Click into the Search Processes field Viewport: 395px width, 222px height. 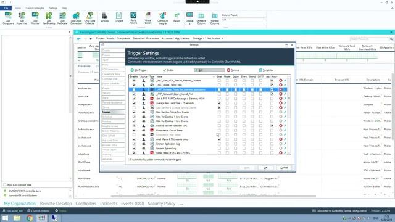coord(368,39)
